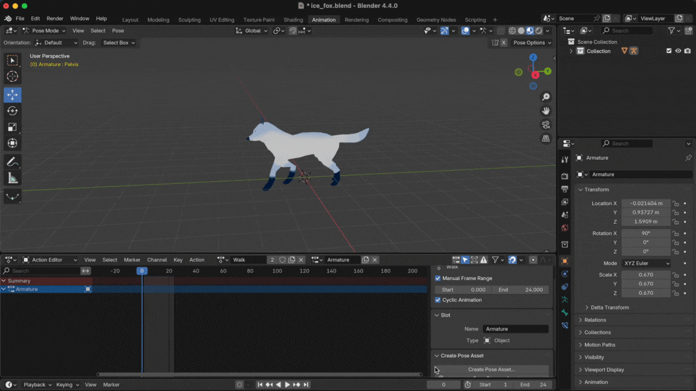Screen dimensions: 696x391
Task: Click the pan view hand icon
Action: click(546, 110)
